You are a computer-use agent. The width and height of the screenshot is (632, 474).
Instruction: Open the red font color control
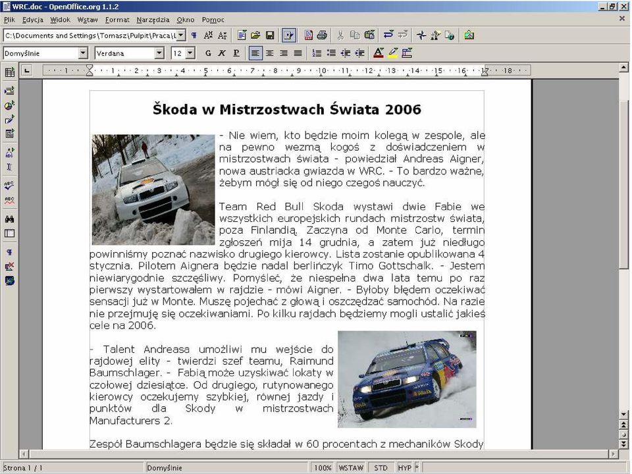(x=379, y=53)
